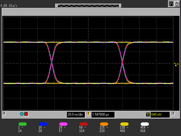Select the waveform memory overview bar
The height and width of the screenshot is (136, 181).
88,6
